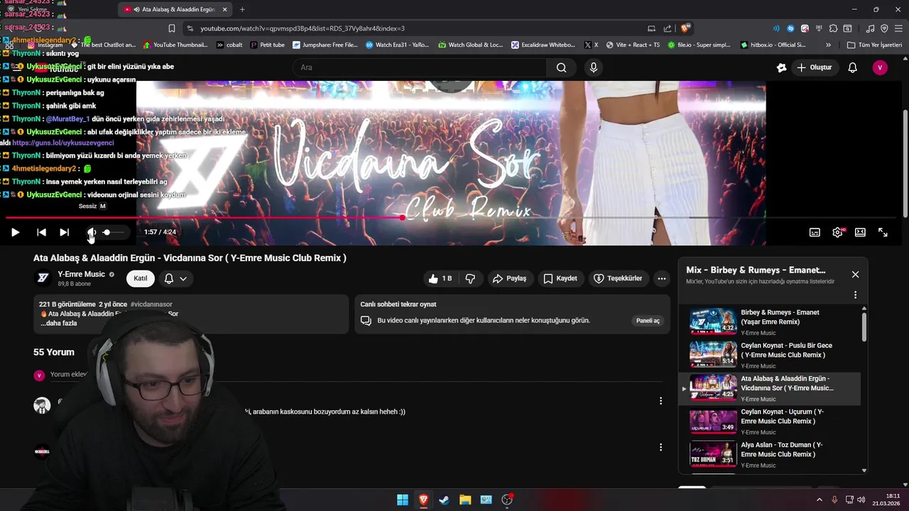Viewport: 909px width, 511px height.
Task: Open video player settings gear
Action: [838, 232]
